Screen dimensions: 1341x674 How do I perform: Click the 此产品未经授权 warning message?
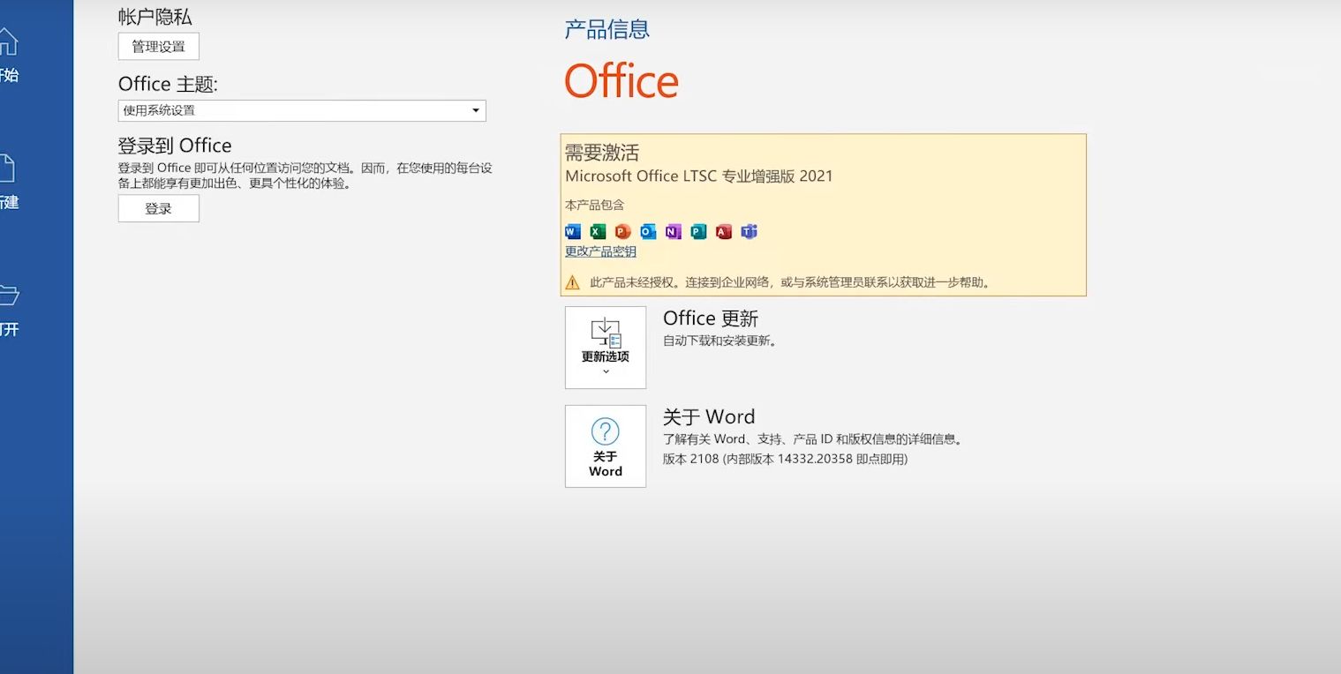790,283
